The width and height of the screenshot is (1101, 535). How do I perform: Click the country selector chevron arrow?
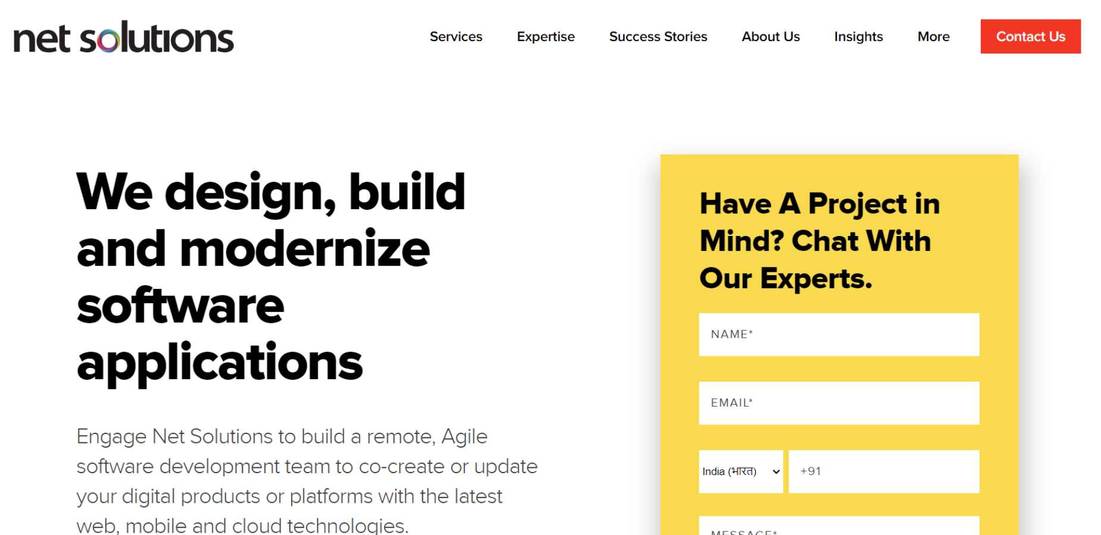click(775, 472)
